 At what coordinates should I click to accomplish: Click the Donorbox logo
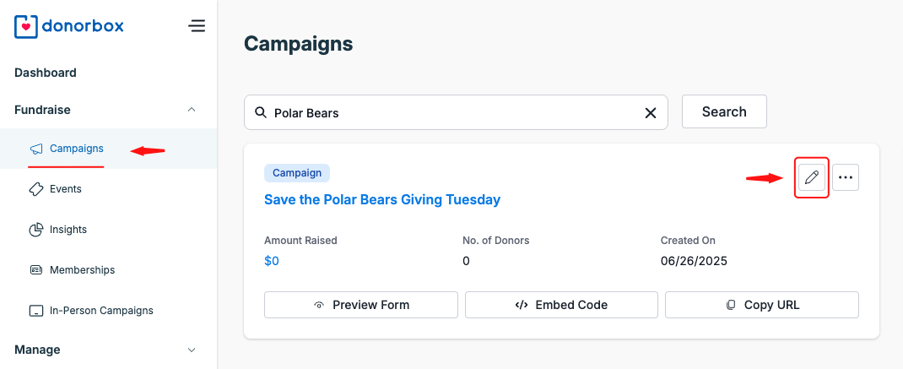coord(69,26)
